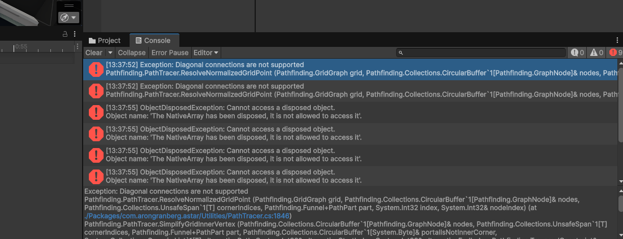This screenshot has width=623, height=239.
Task: Toggle warning message filter icon
Action: [x=596, y=53]
